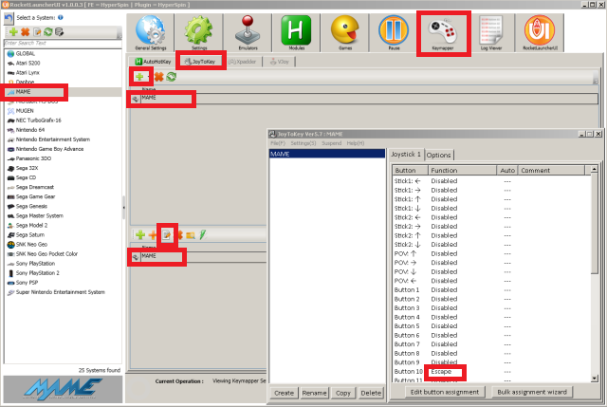Switch to the JoyToKey tab

click(200, 62)
